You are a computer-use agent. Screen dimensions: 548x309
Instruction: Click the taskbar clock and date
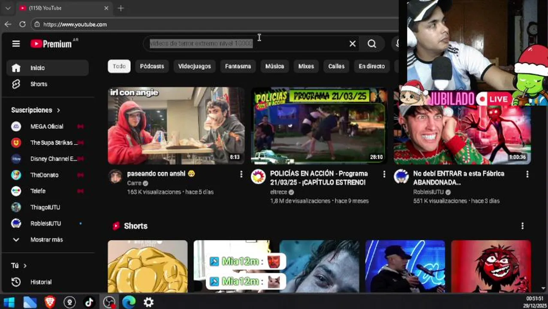coord(534,302)
